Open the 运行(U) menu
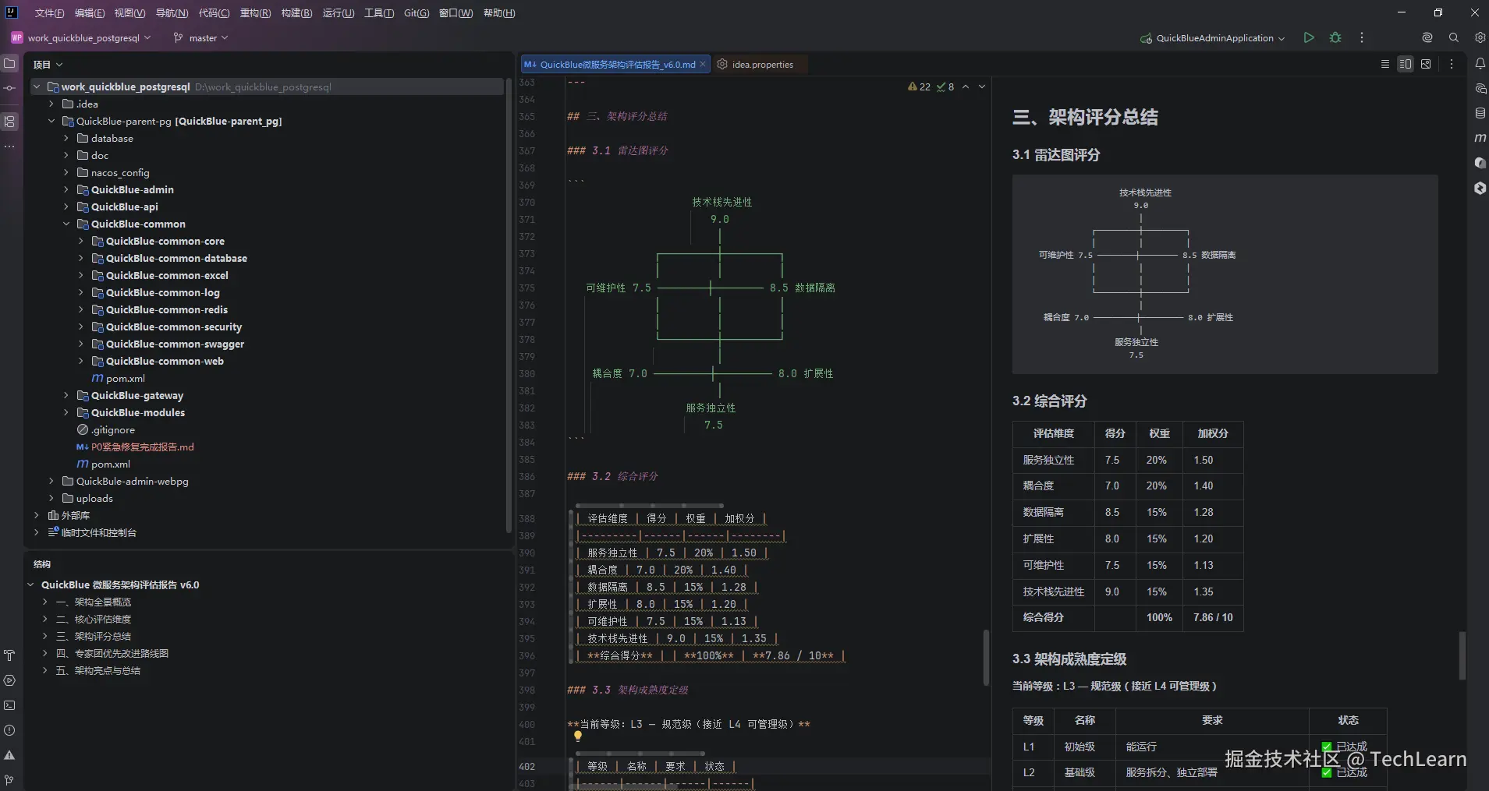This screenshot has height=791, width=1489. pyautogui.click(x=338, y=12)
